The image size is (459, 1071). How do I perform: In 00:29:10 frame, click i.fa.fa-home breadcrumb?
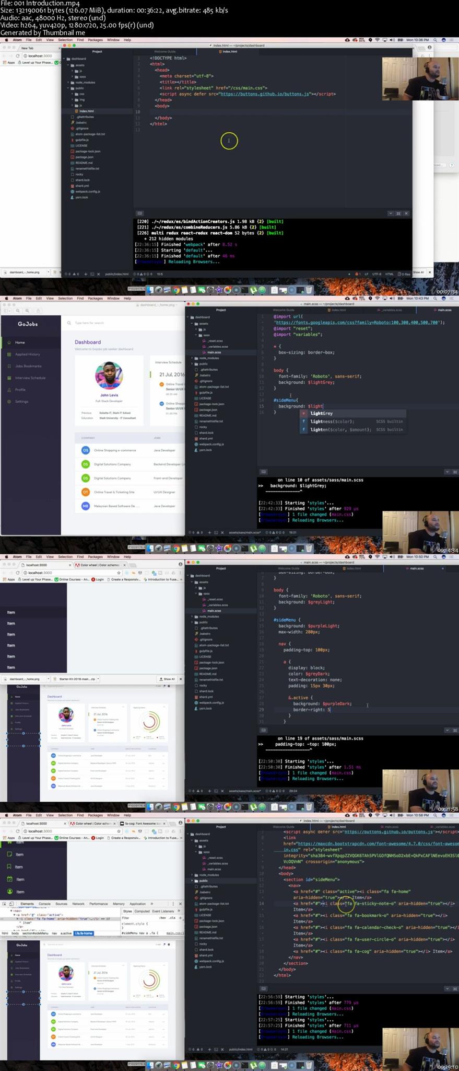pos(84,933)
